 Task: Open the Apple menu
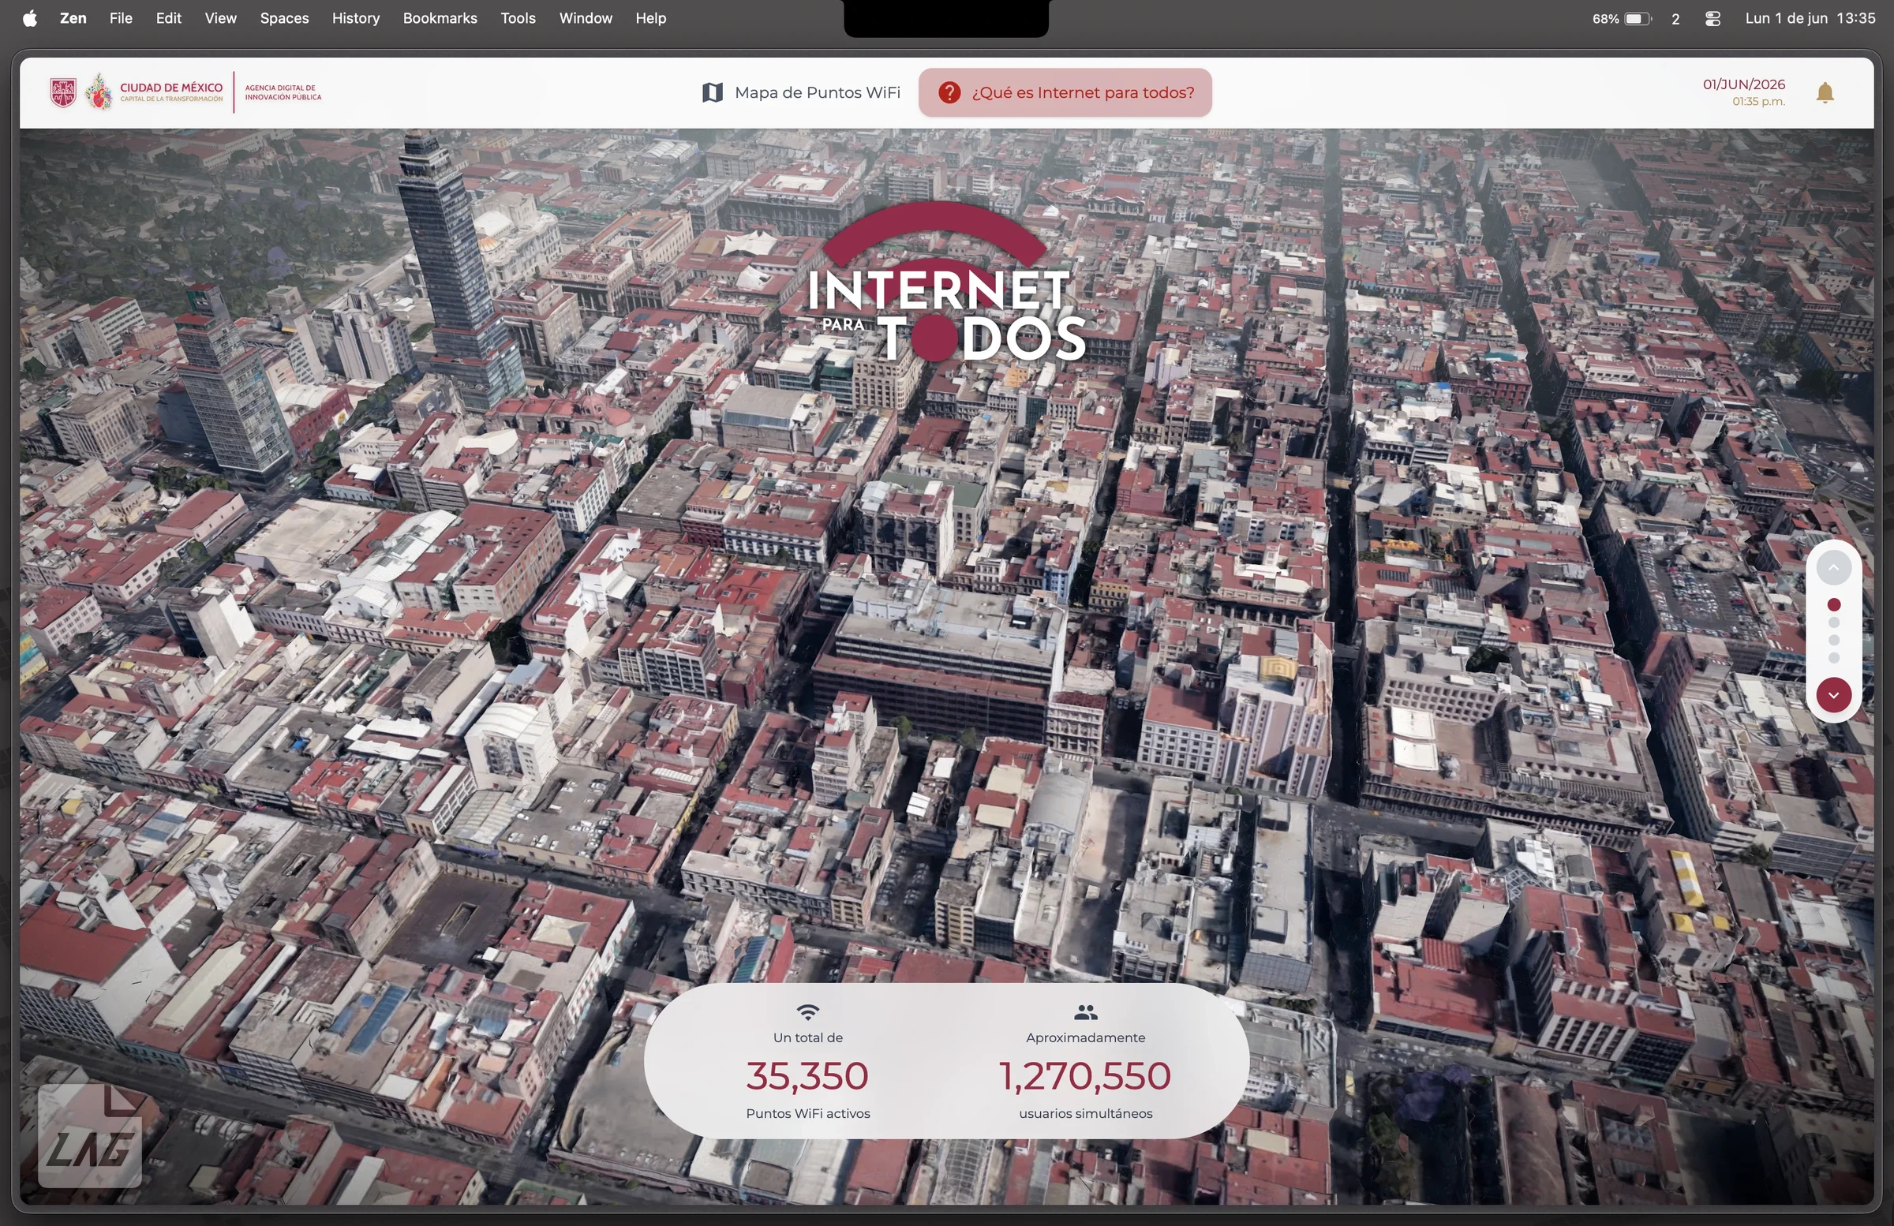(29, 18)
